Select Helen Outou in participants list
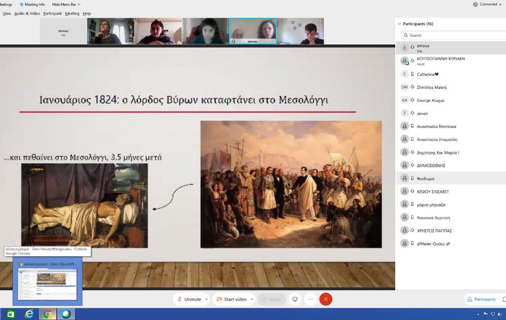Image resolution: width=506 pixels, height=320 pixels. coord(451,243)
